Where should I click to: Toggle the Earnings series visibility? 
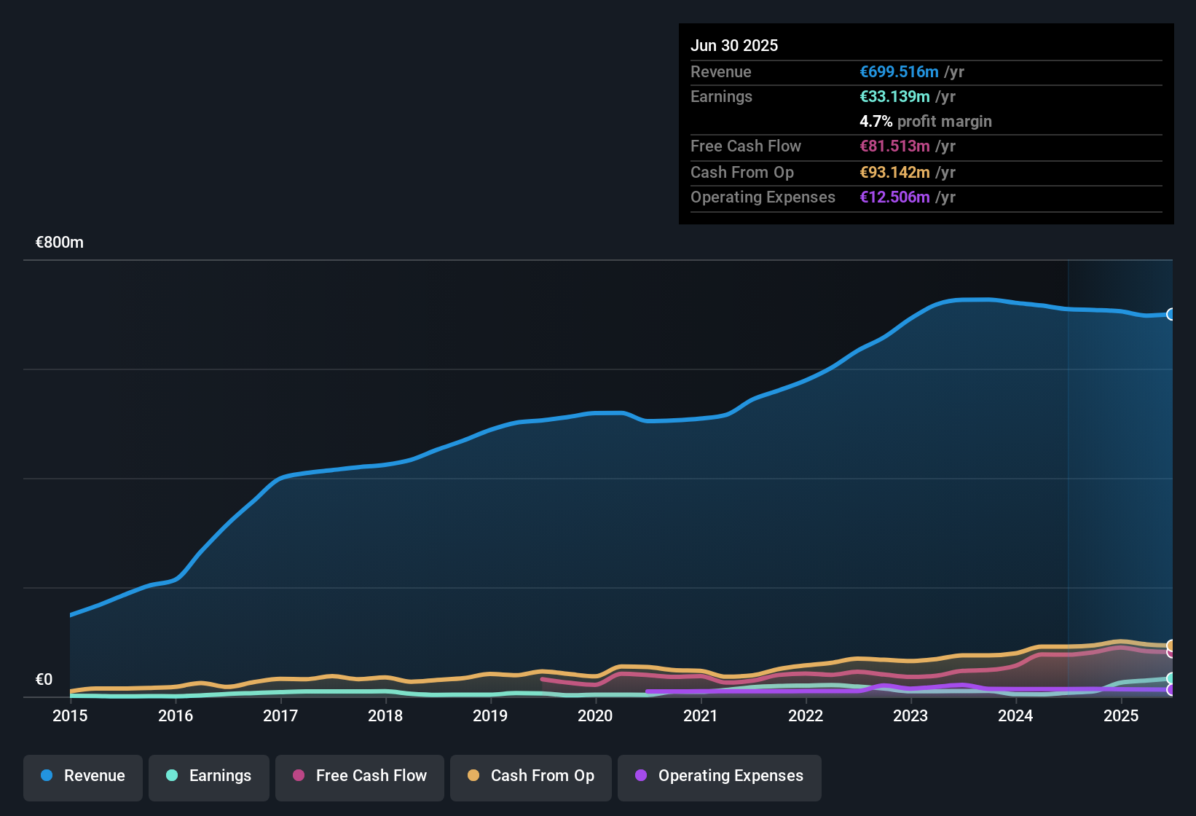click(208, 777)
